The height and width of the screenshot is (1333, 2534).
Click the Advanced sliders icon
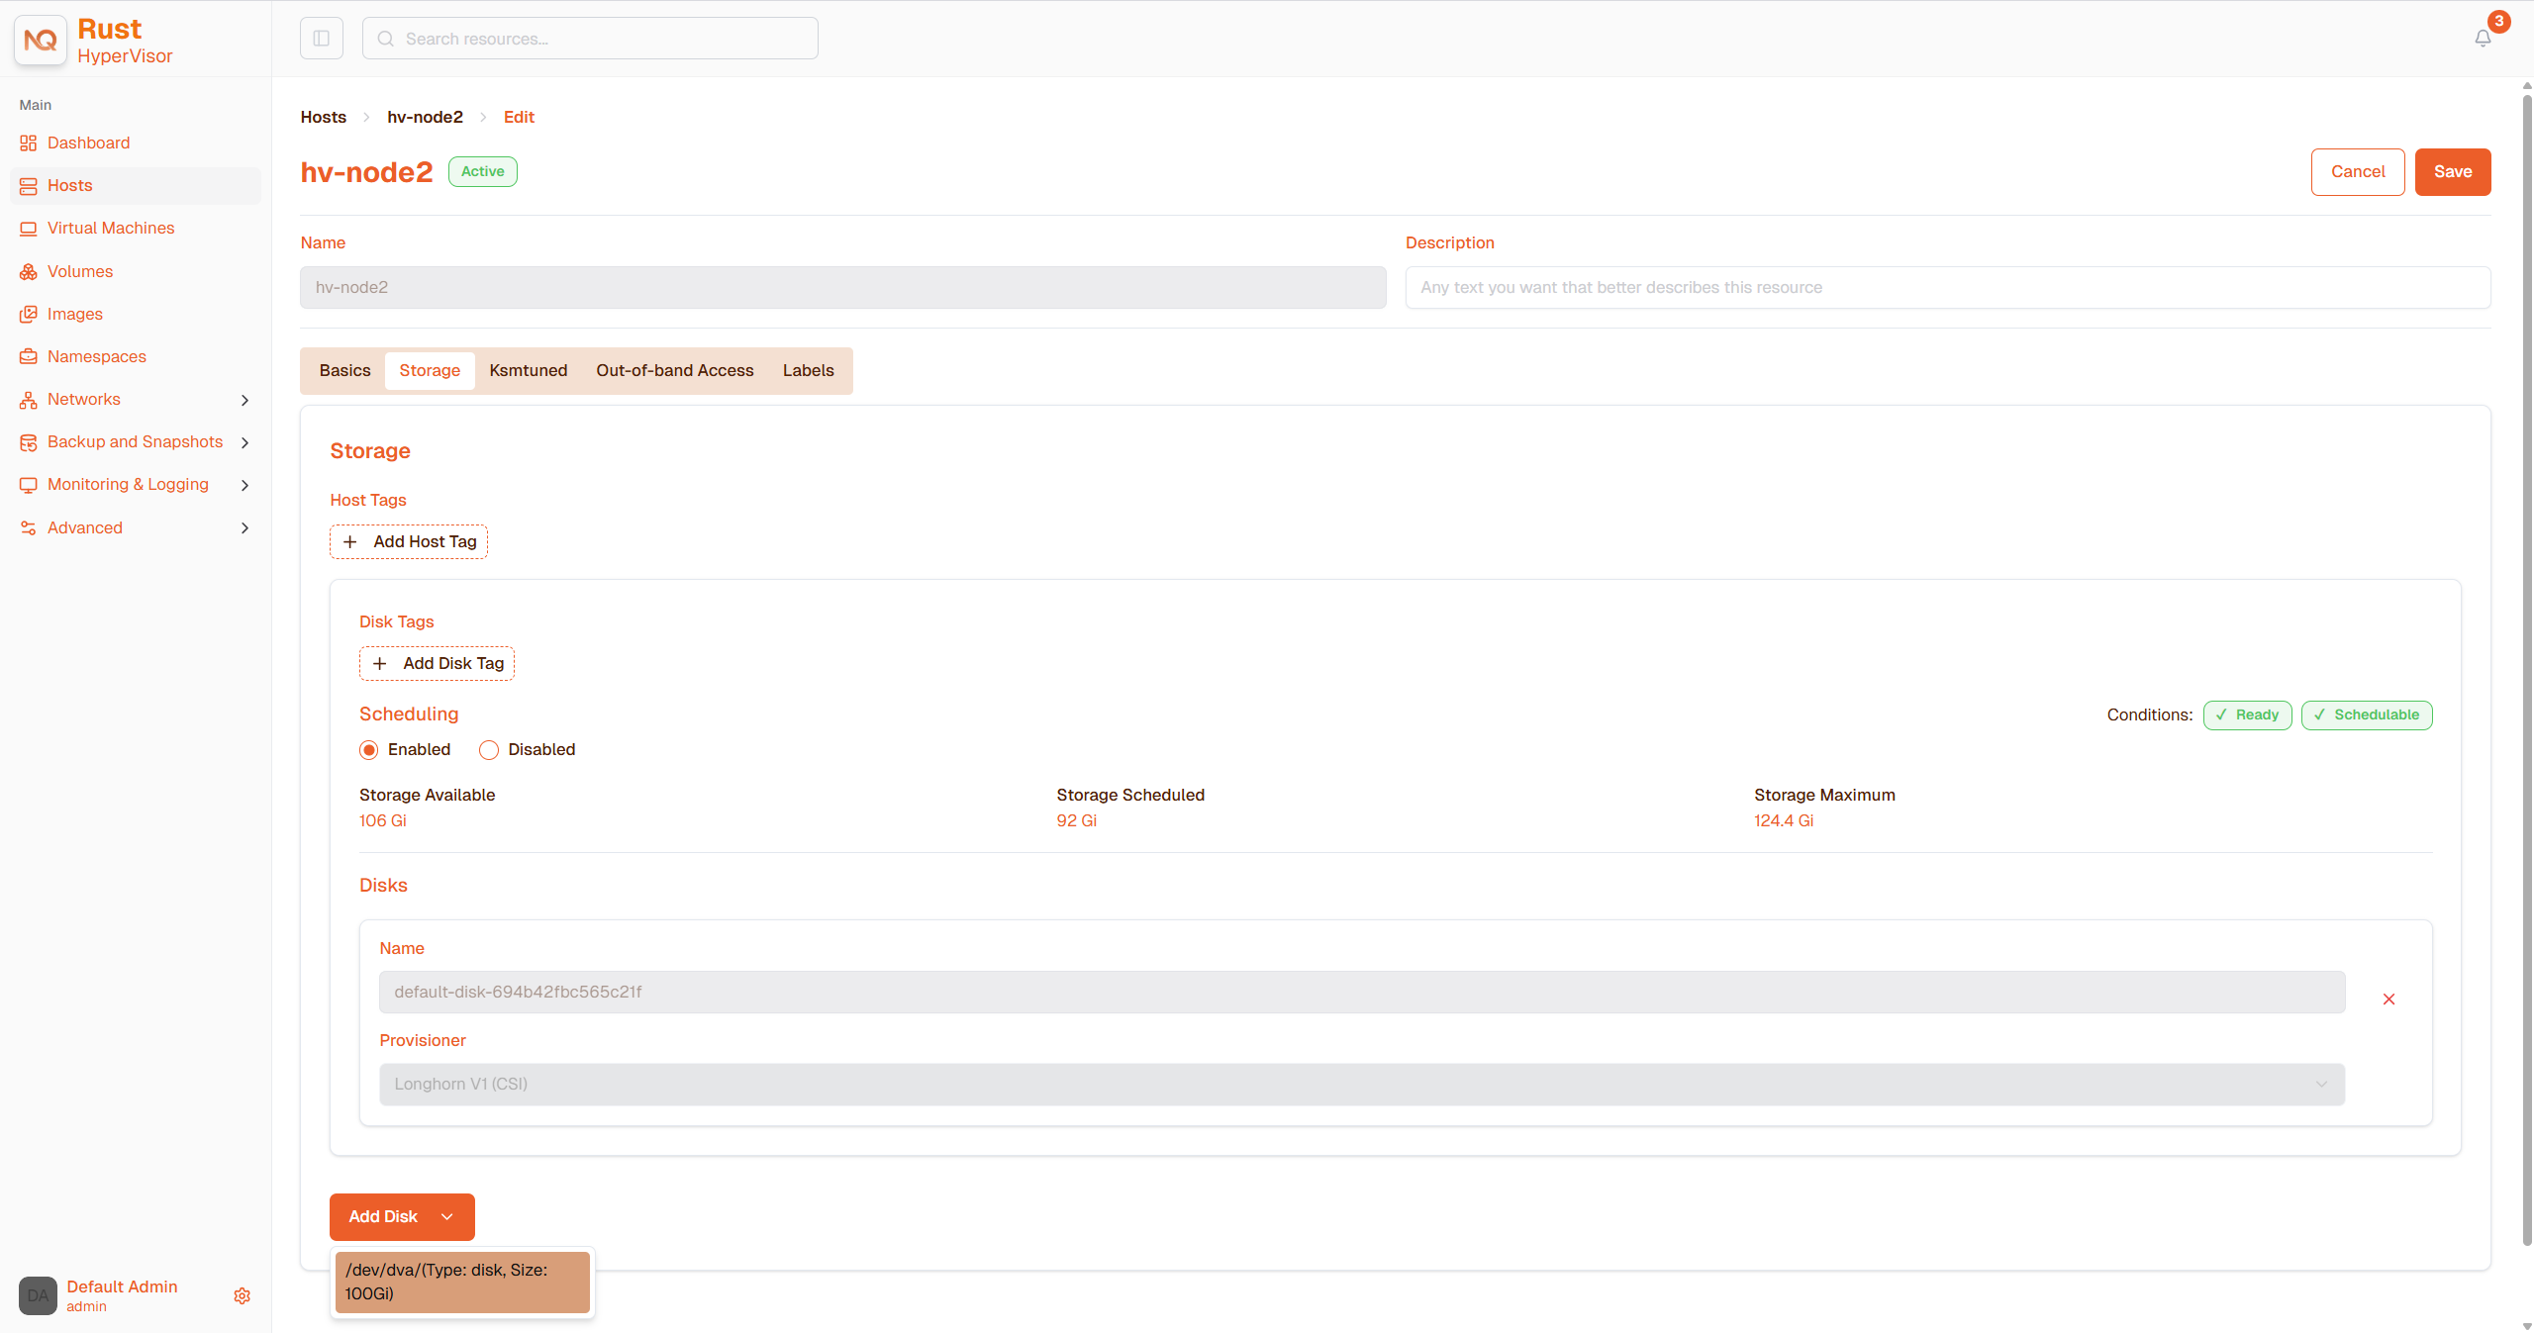tap(28, 528)
